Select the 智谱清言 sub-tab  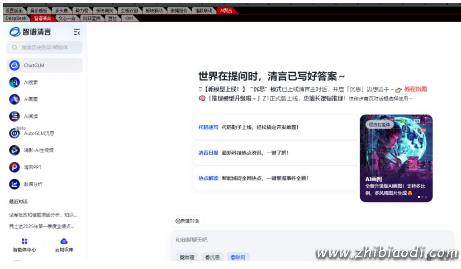(x=43, y=18)
